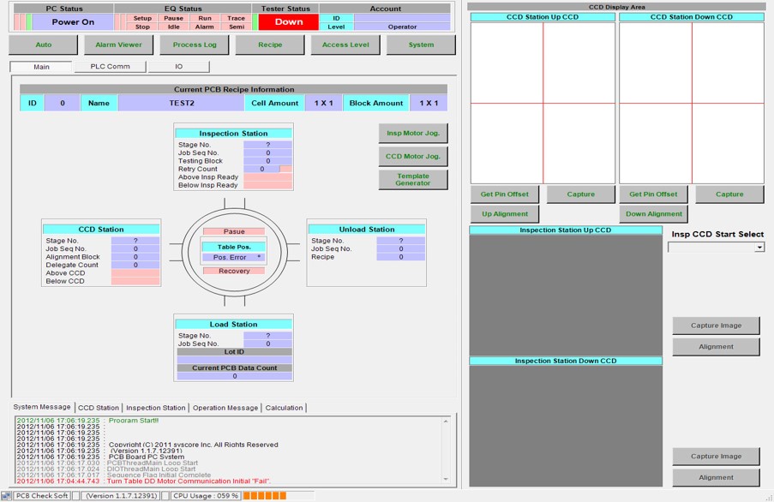Screen dimensions: 774x502
Task: Click the Alarm EQ status indicator
Action: 204,27
